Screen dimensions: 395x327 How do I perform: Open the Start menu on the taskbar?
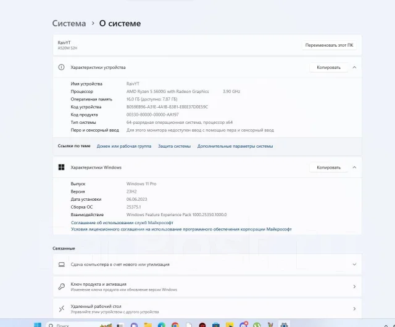click(x=38, y=325)
